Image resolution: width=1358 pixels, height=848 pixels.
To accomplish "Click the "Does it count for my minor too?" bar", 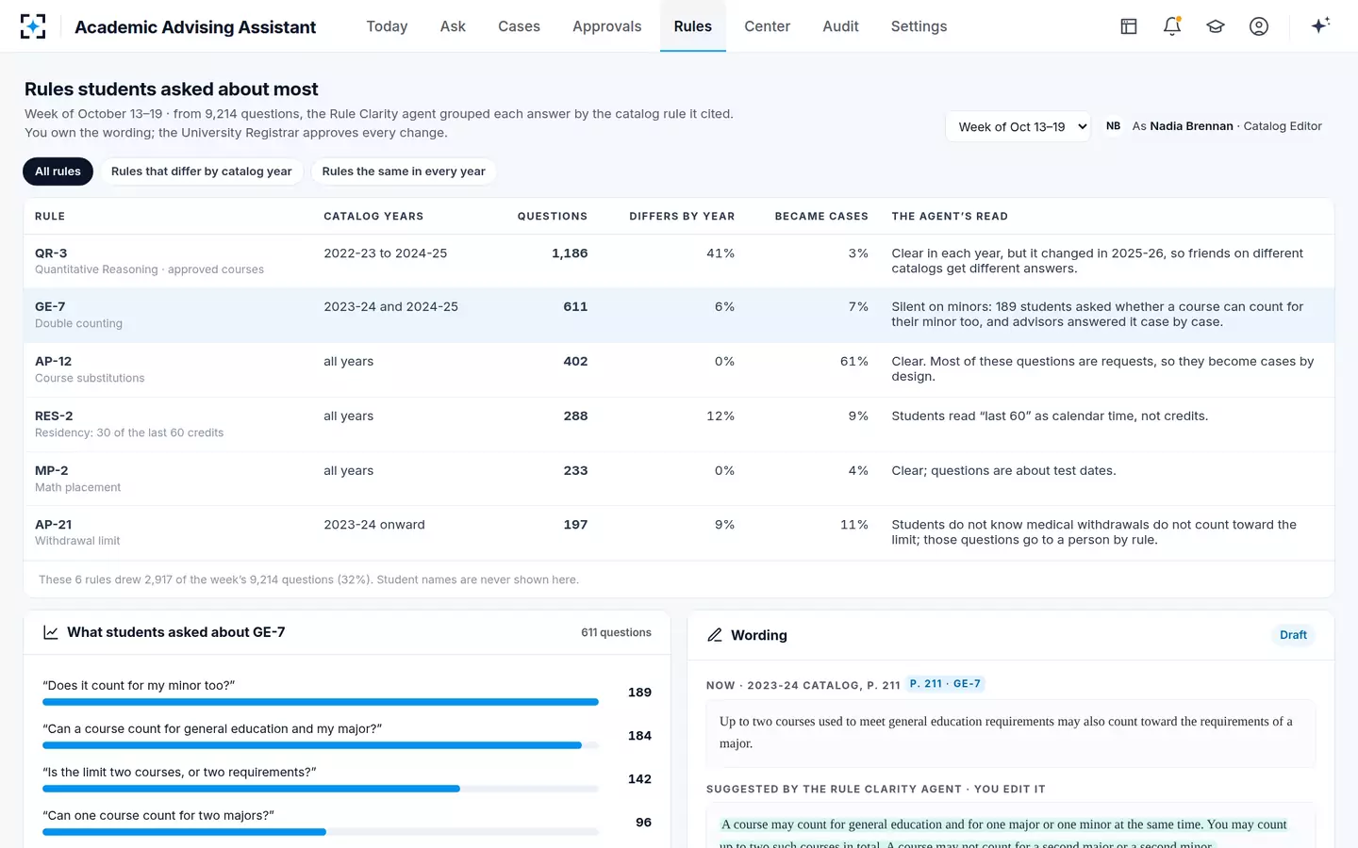I will coord(321,702).
